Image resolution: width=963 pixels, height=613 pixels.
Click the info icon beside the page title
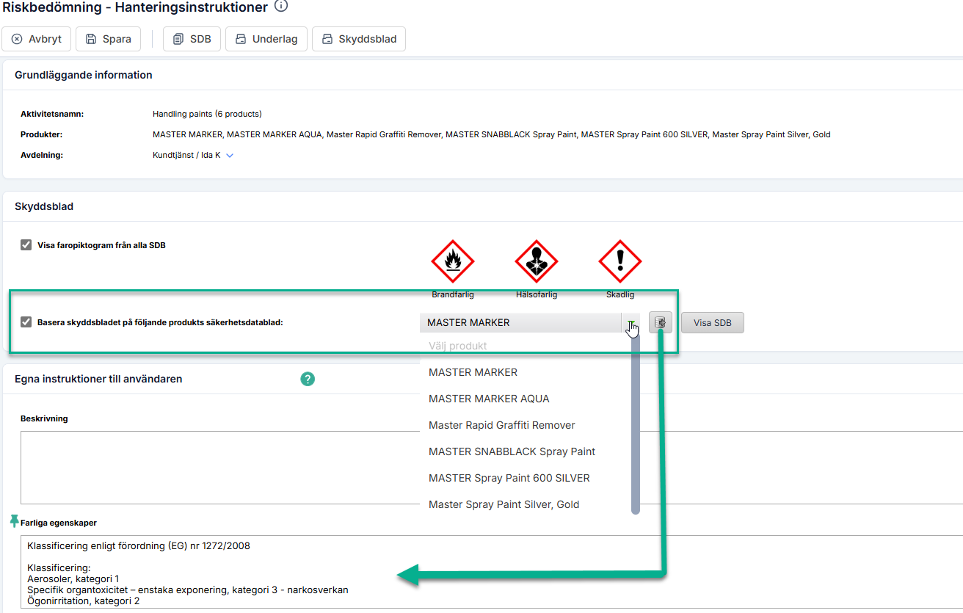point(281,7)
